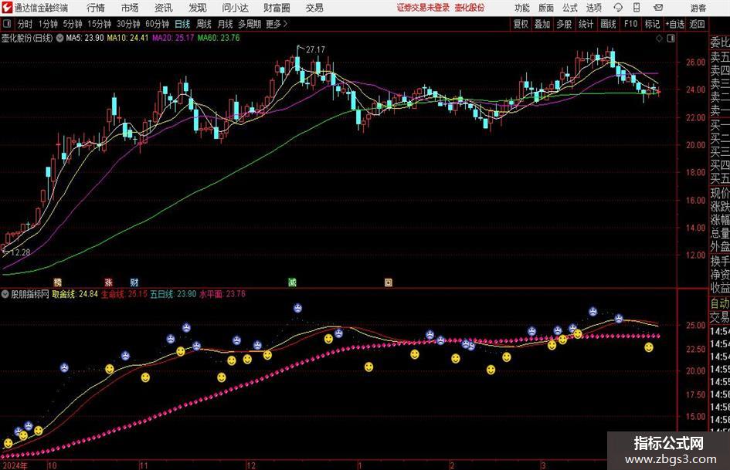The height and width of the screenshot is (470, 730).
Task: Click the 榜 event marker below the chart
Action: pyautogui.click(x=58, y=282)
